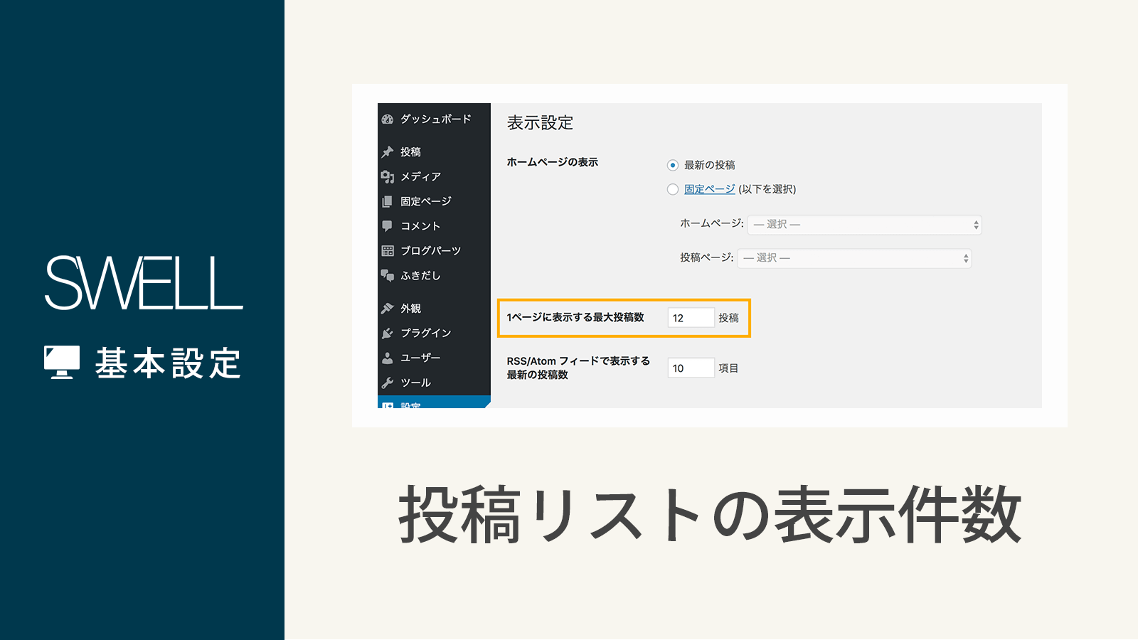Click the 固定ページ pages icon
Viewport: 1138px width, 640px height.
point(388,201)
